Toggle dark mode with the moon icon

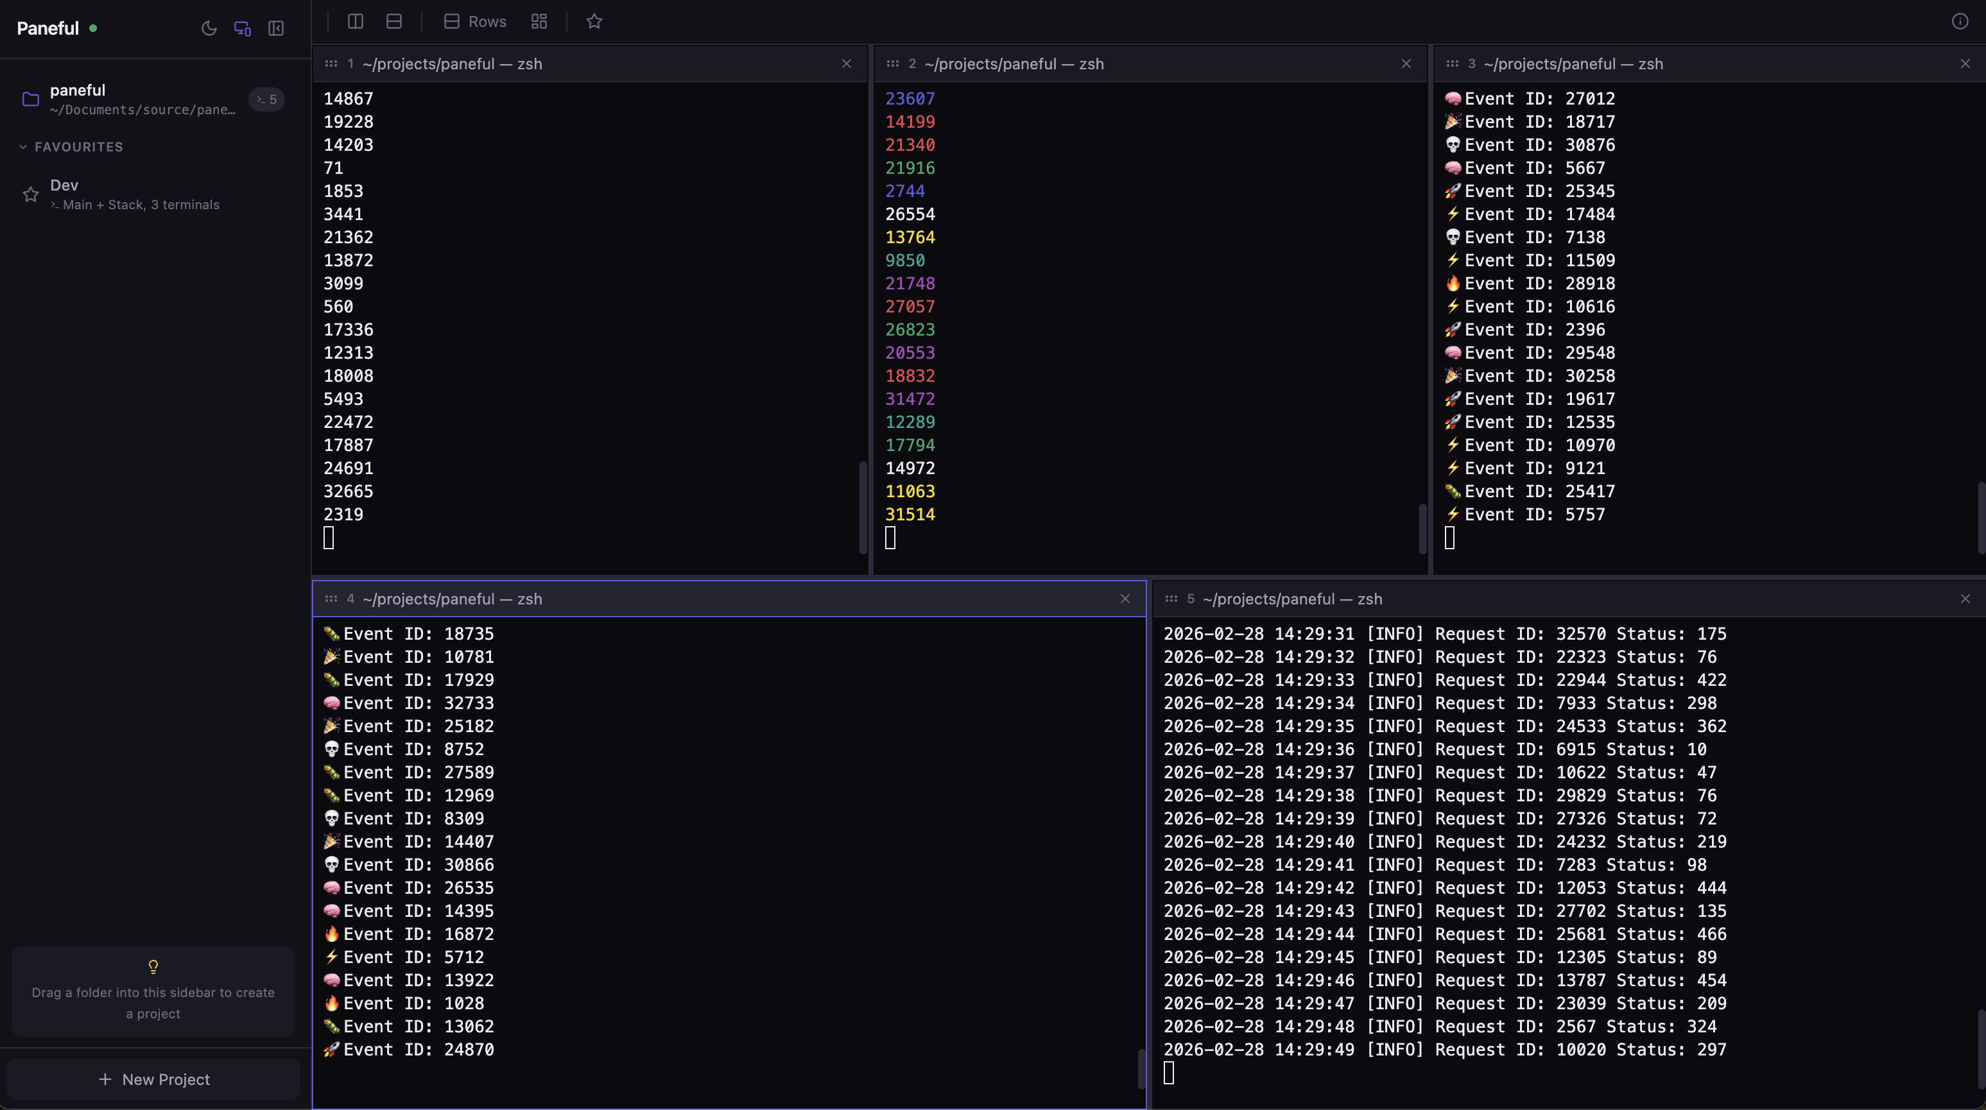tap(209, 28)
